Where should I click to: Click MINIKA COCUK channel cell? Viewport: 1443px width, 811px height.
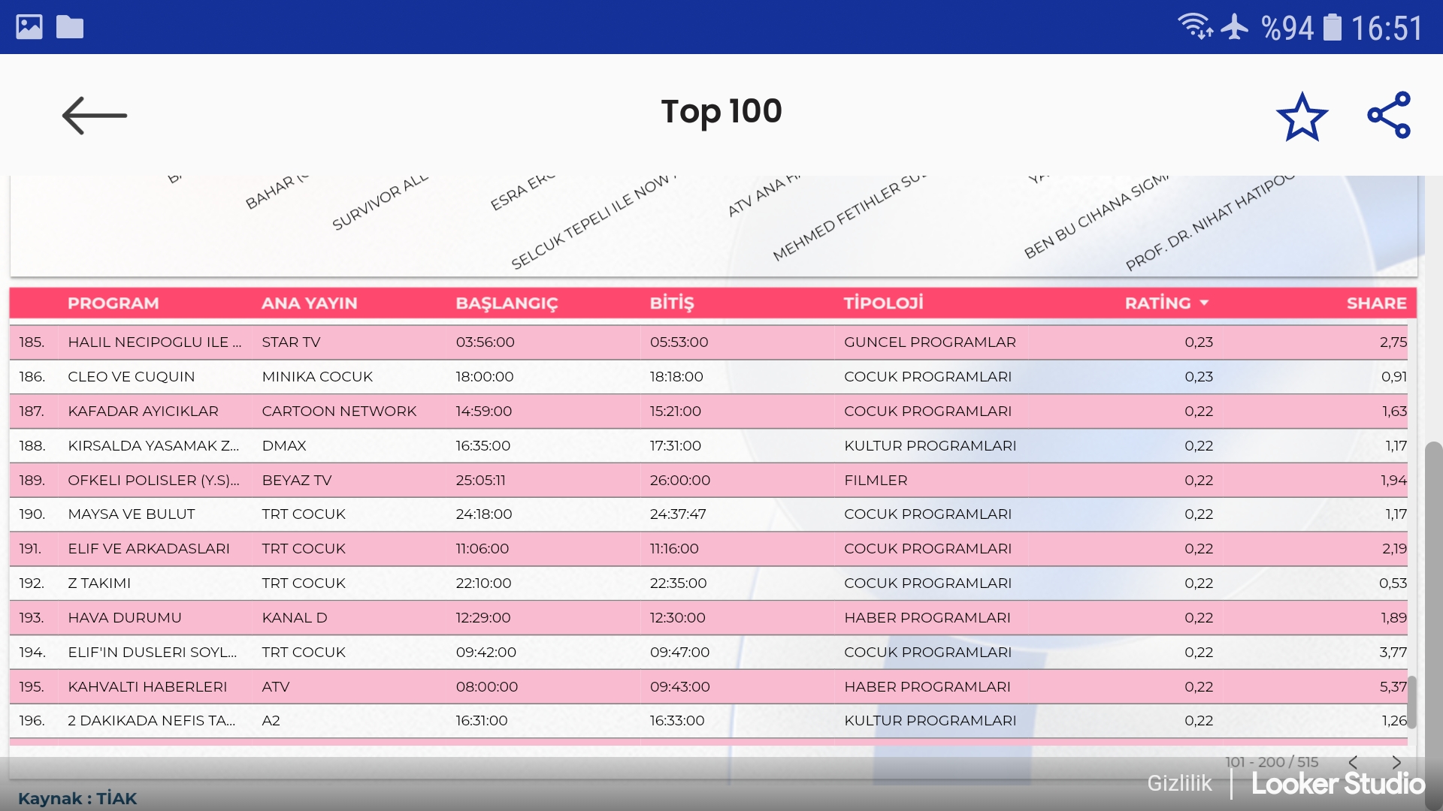coord(317,376)
